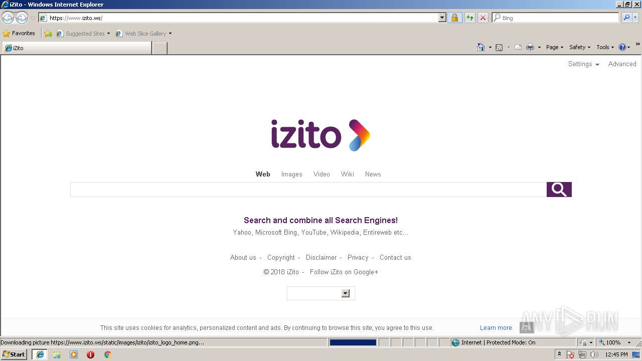The width and height of the screenshot is (642, 361).
Task: Open recent pages dropdown arrow
Action: (33, 18)
